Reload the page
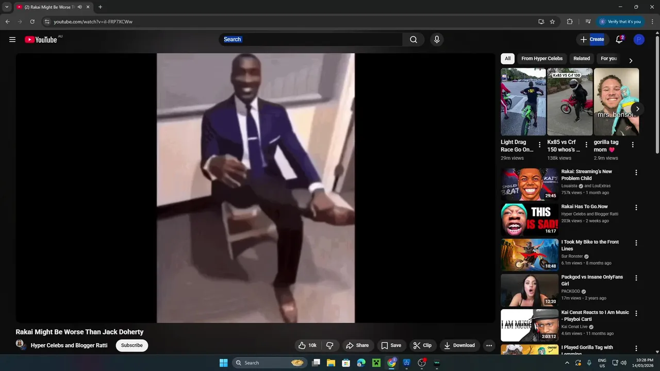 pos(32,22)
